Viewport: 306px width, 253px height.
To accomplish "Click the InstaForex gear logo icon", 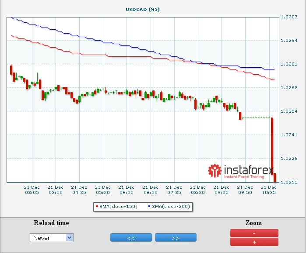I will tap(215, 171).
